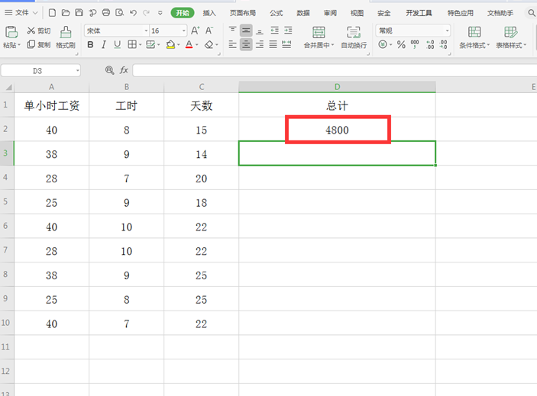Click the eraser clear icon
This screenshot has width=537, height=396.
pyautogui.click(x=209, y=45)
